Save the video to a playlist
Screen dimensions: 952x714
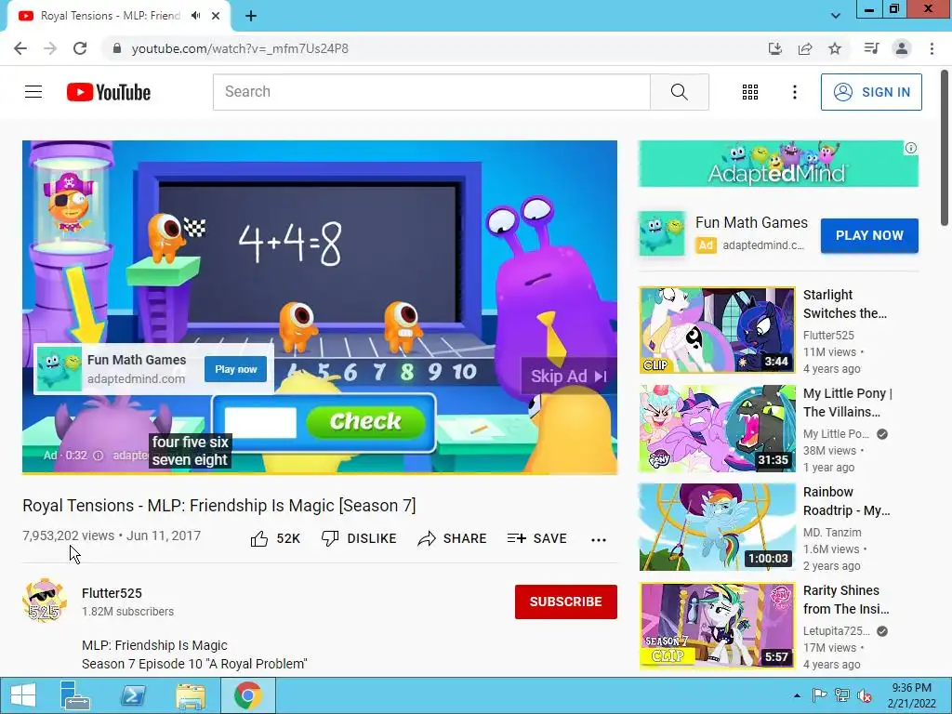coord(536,538)
